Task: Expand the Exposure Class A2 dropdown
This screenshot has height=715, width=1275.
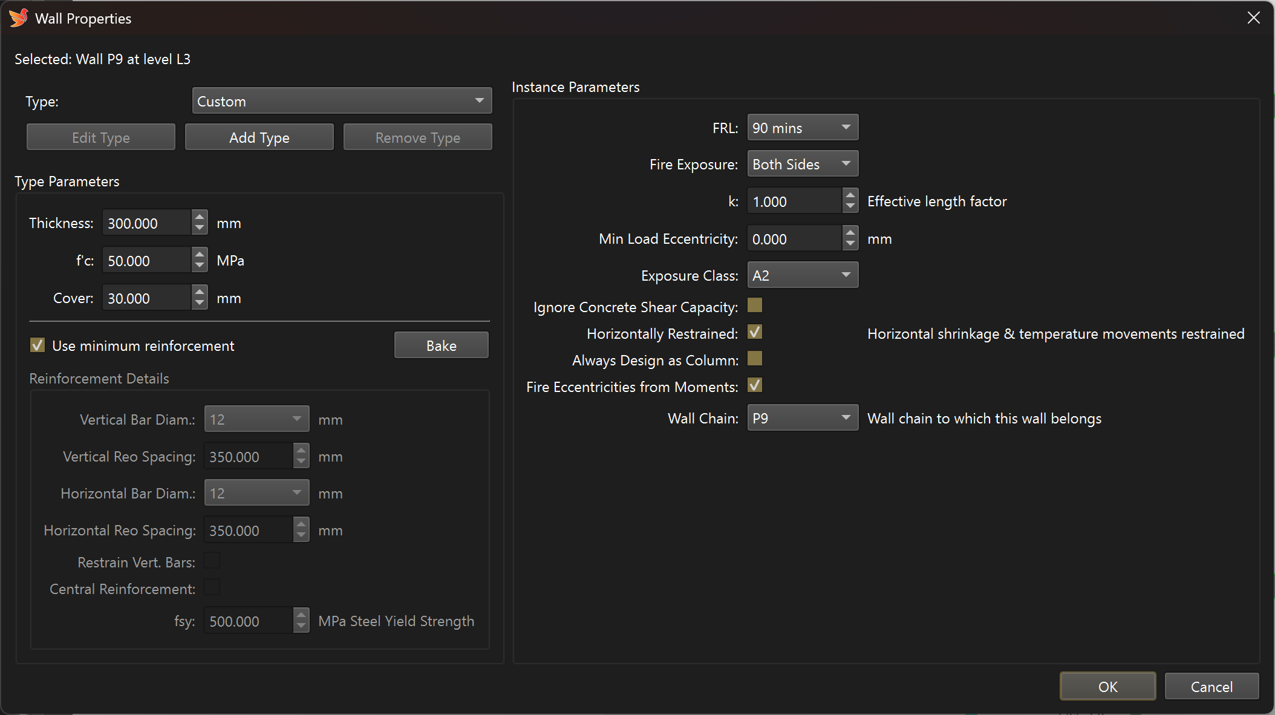Action: pyautogui.click(x=802, y=275)
